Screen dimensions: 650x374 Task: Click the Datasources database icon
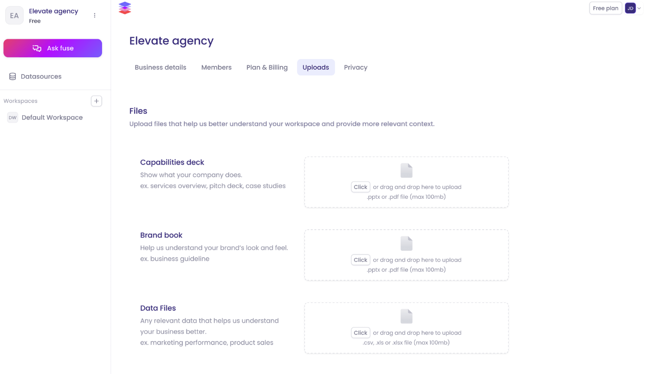12,76
